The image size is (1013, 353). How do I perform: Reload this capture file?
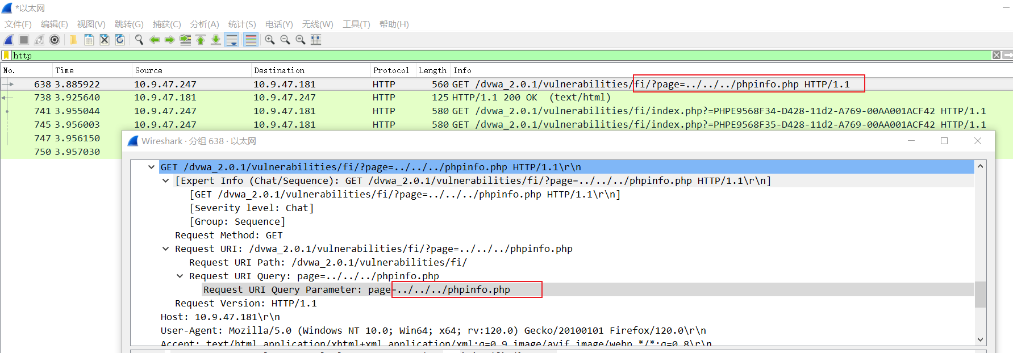pos(120,40)
